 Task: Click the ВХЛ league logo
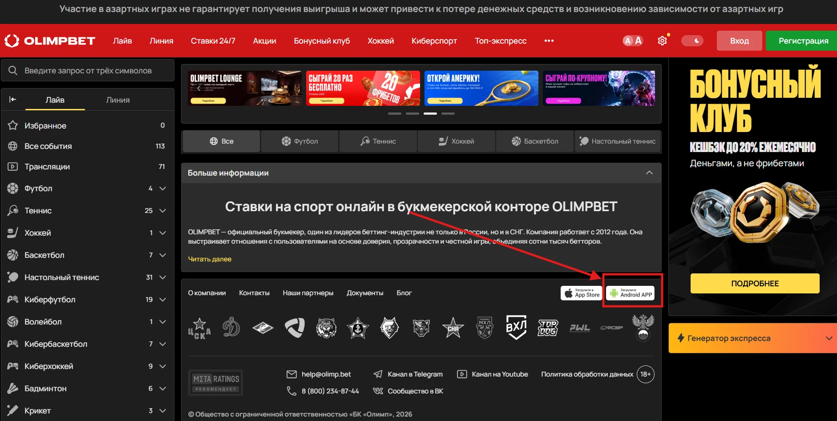[516, 328]
